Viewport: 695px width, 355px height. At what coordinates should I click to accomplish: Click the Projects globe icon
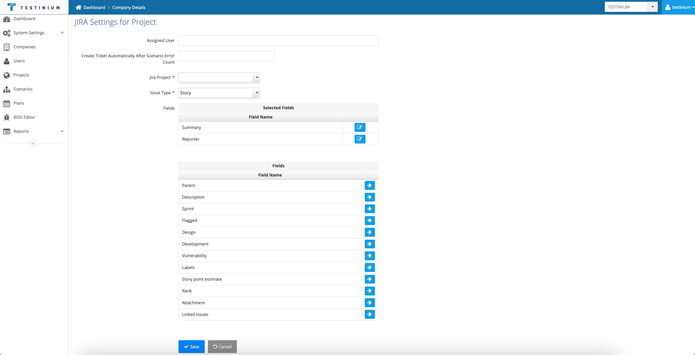pos(6,75)
